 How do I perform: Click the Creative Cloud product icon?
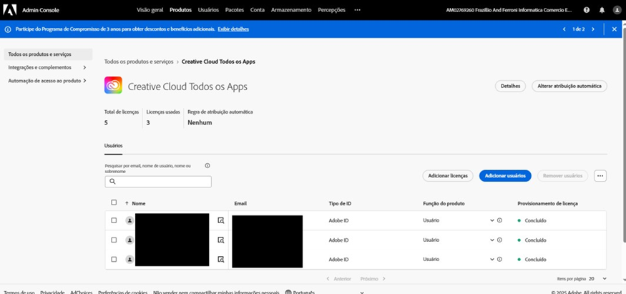(x=113, y=86)
